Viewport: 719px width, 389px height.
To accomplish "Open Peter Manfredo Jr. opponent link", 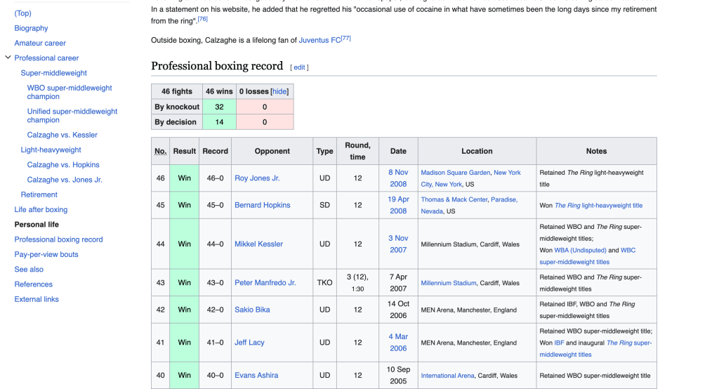I will (265, 282).
